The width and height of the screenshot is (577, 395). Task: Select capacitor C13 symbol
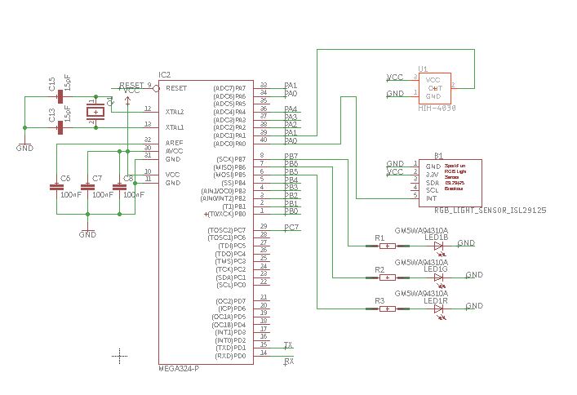(x=60, y=128)
